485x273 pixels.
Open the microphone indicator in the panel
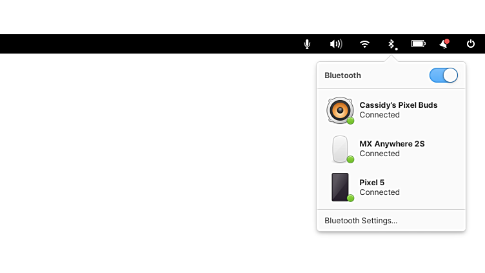pyautogui.click(x=307, y=44)
